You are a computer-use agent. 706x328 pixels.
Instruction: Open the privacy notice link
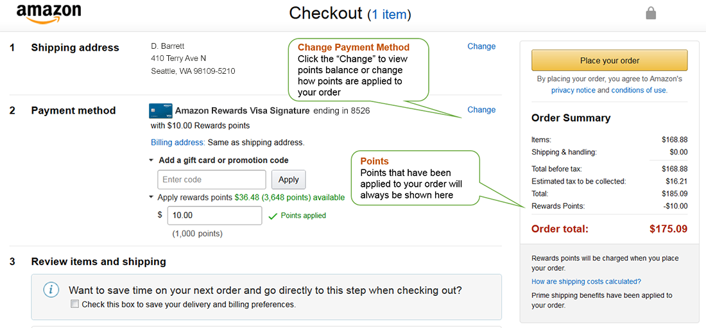tap(573, 91)
